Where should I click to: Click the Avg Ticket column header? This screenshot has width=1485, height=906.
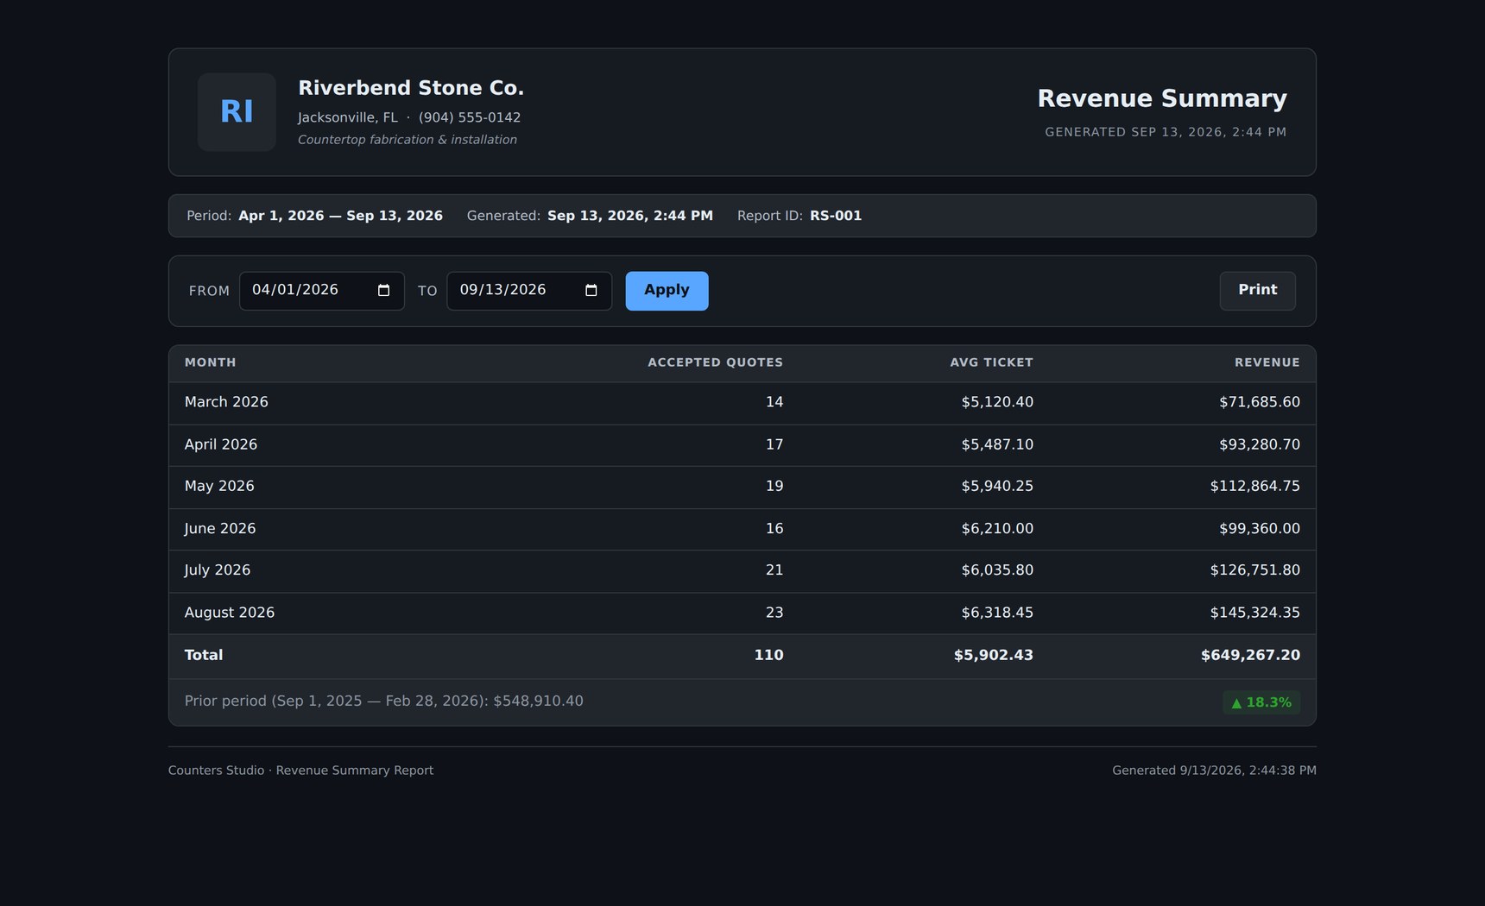click(x=991, y=362)
